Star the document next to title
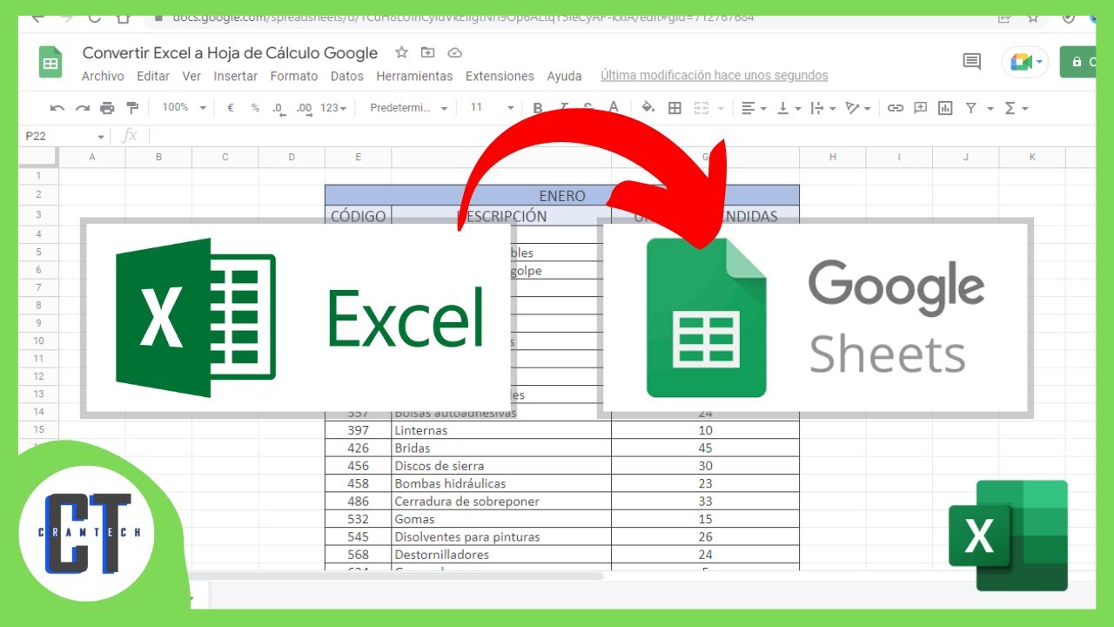1114x627 pixels. pos(401,52)
